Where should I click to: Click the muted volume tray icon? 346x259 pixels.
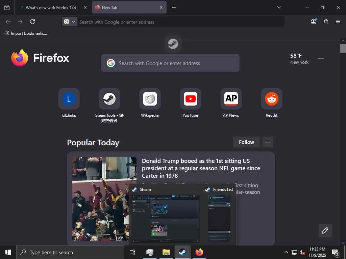coord(302,252)
